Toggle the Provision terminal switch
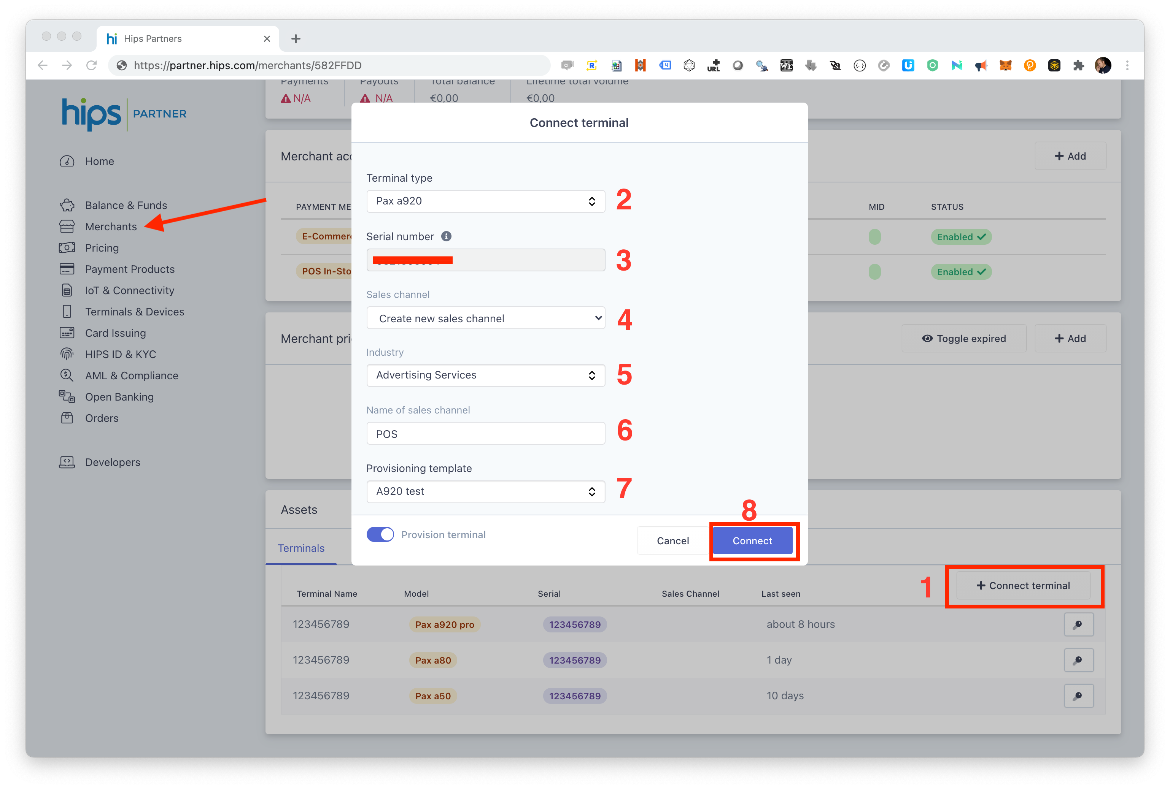The width and height of the screenshot is (1170, 789). tap(380, 534)
